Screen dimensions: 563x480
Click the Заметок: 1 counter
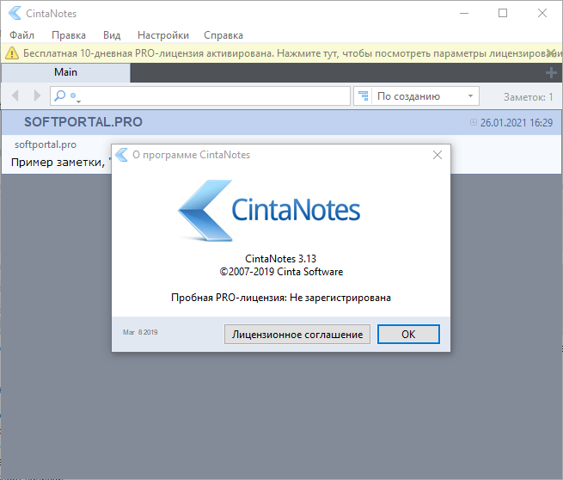[x=528, y=97]
